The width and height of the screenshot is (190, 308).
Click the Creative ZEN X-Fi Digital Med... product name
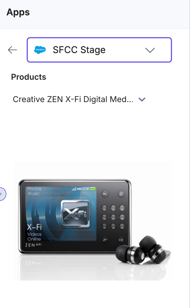(x=73, y=99)
